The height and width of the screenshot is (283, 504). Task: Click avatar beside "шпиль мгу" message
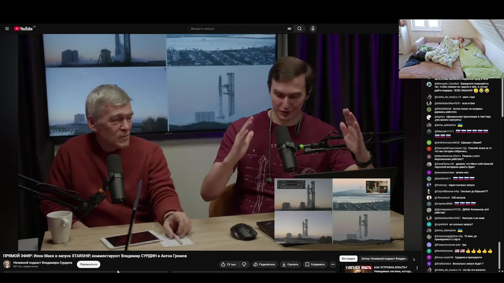point(429,173)
